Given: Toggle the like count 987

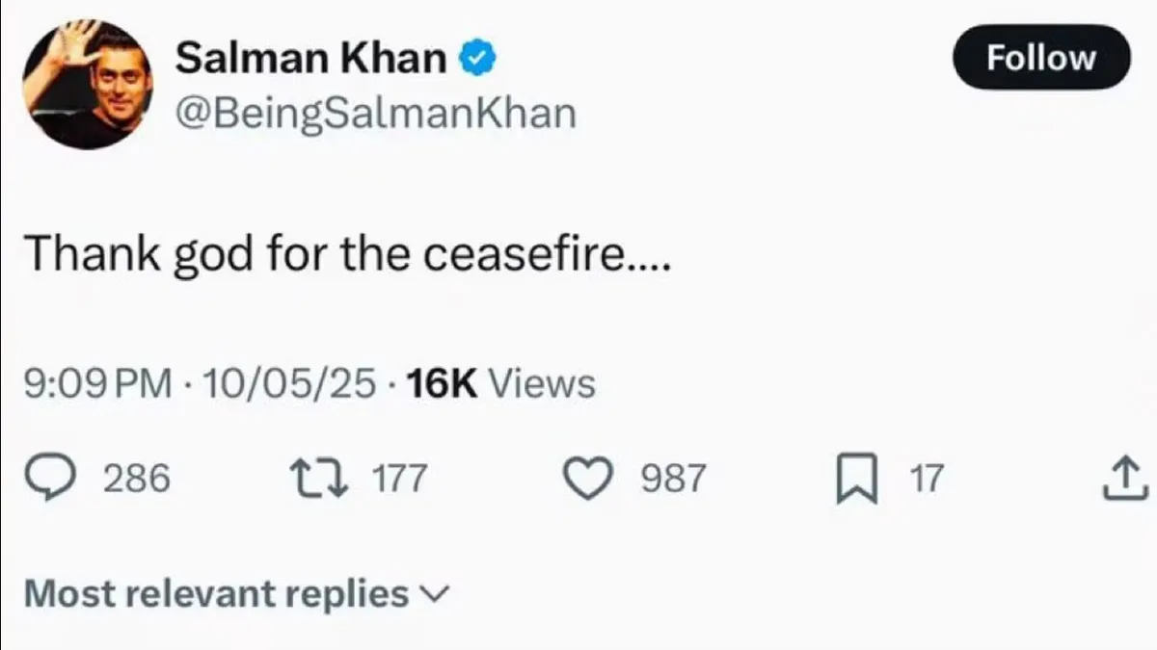Looking at the screenshot, I should tap(673, 476).
